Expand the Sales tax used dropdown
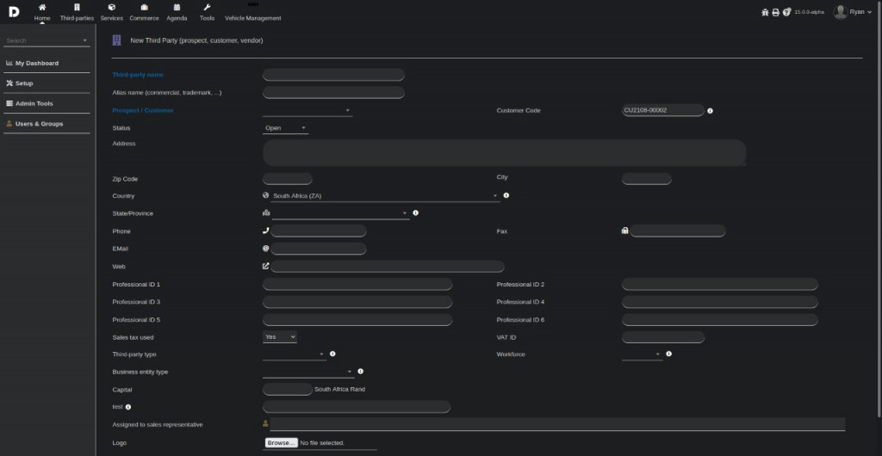The width and height of the screenshot is (882, 456). click(x=280, y=337)
